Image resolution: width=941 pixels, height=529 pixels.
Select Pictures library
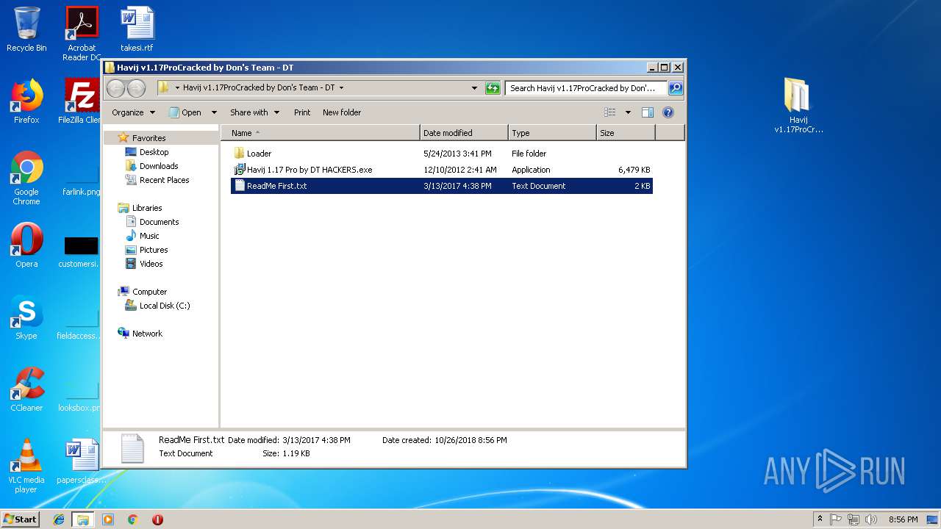[154, 250]
